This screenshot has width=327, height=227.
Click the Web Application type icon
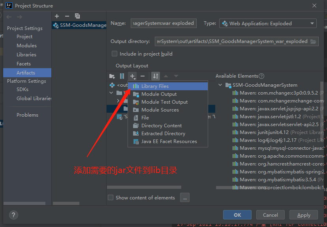(x=225, y=24)
